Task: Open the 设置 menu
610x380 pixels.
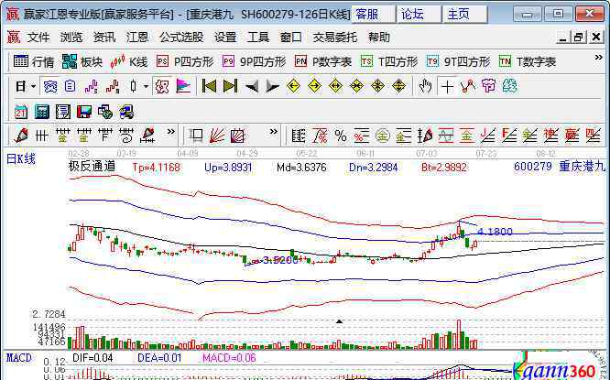Action: [x=225, y=38]
